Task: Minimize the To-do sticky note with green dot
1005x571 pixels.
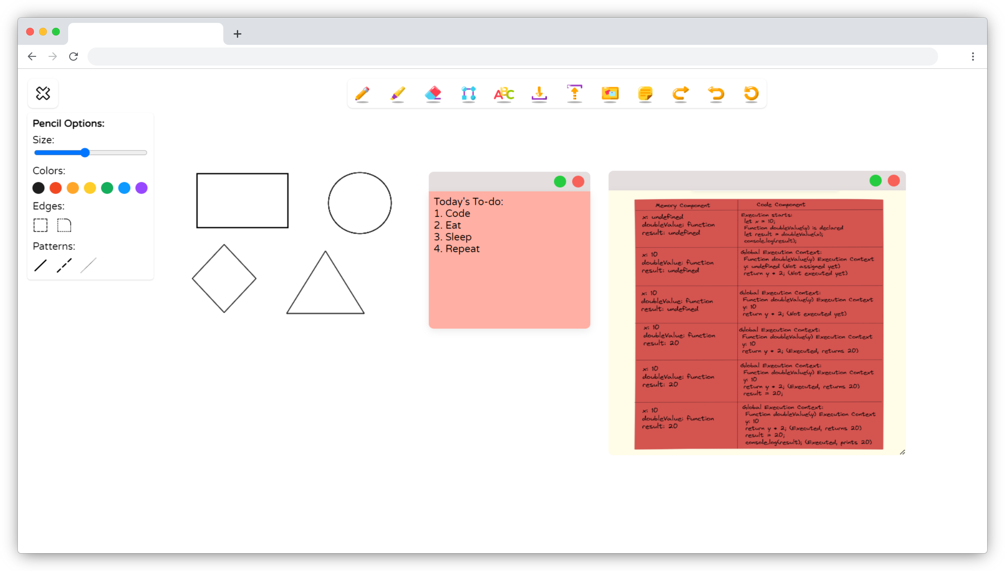Action: (560, 182)
